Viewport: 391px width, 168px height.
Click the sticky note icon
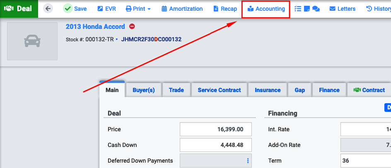307,9
